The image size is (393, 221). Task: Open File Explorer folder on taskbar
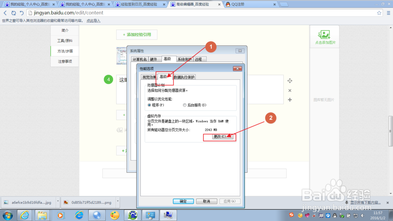42,215
